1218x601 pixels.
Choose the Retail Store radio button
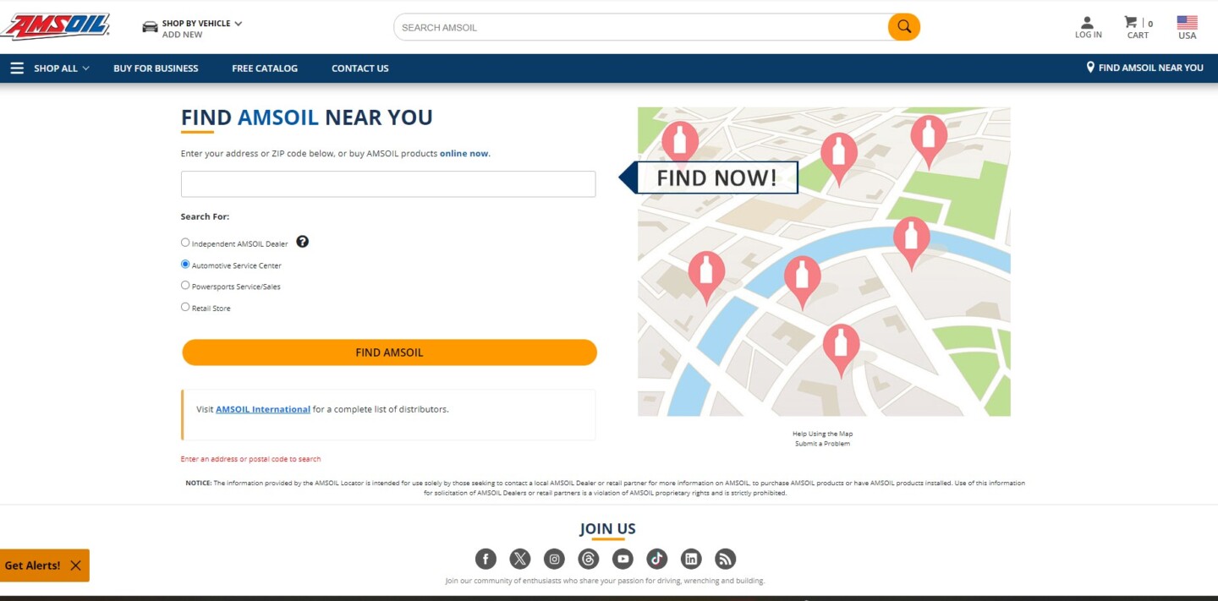(185, 307)
